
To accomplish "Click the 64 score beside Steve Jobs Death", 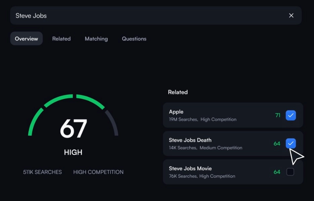I will click(x=277, y=144).
